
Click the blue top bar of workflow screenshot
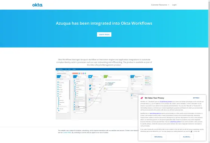coord(104,69)
